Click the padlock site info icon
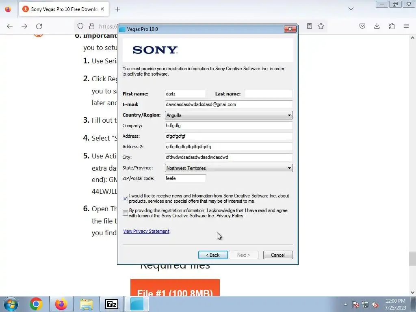Viewport: 416px width, 312px height. [92, 26]
